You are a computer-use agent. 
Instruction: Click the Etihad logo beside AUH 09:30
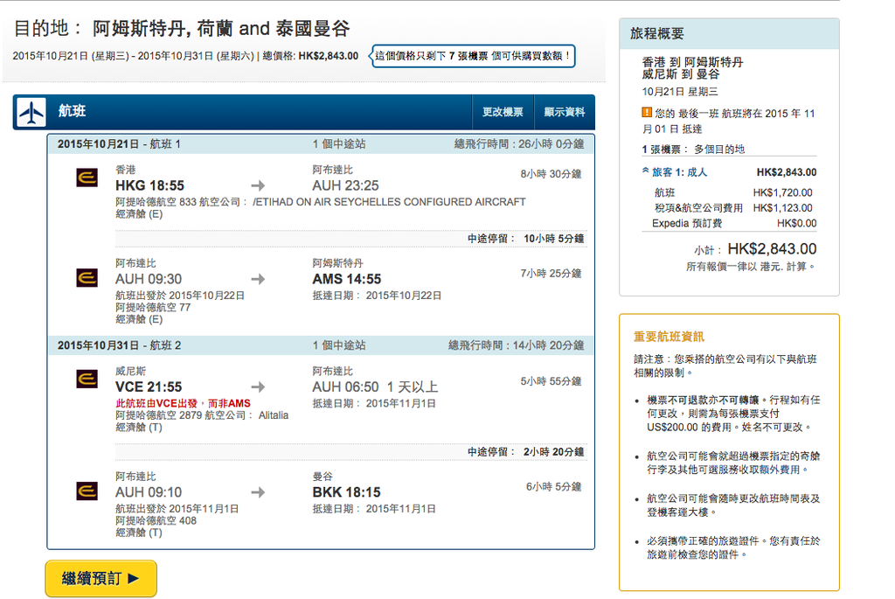[87, 278]
